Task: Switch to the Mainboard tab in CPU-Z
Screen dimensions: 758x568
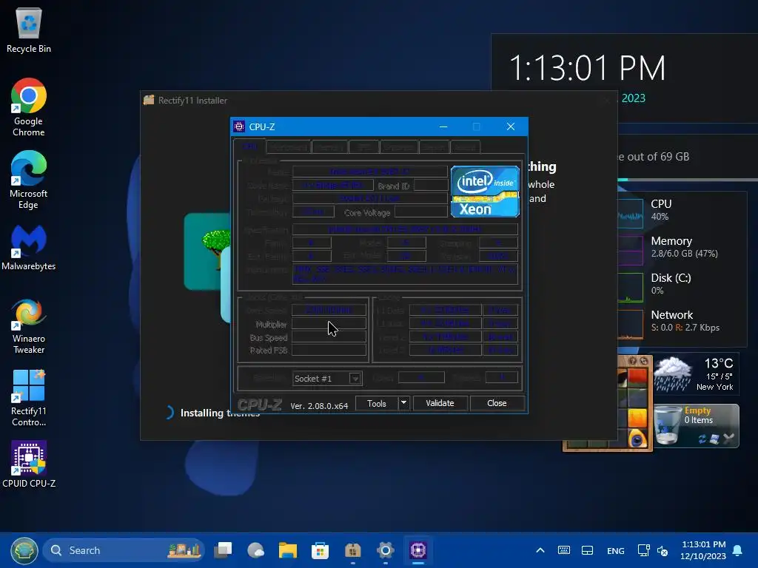Action: point(289,147)
